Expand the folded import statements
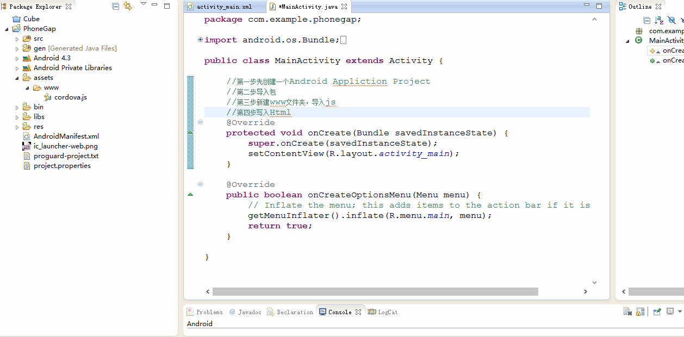This screenshot has height=337, width=684. point(200,39)
